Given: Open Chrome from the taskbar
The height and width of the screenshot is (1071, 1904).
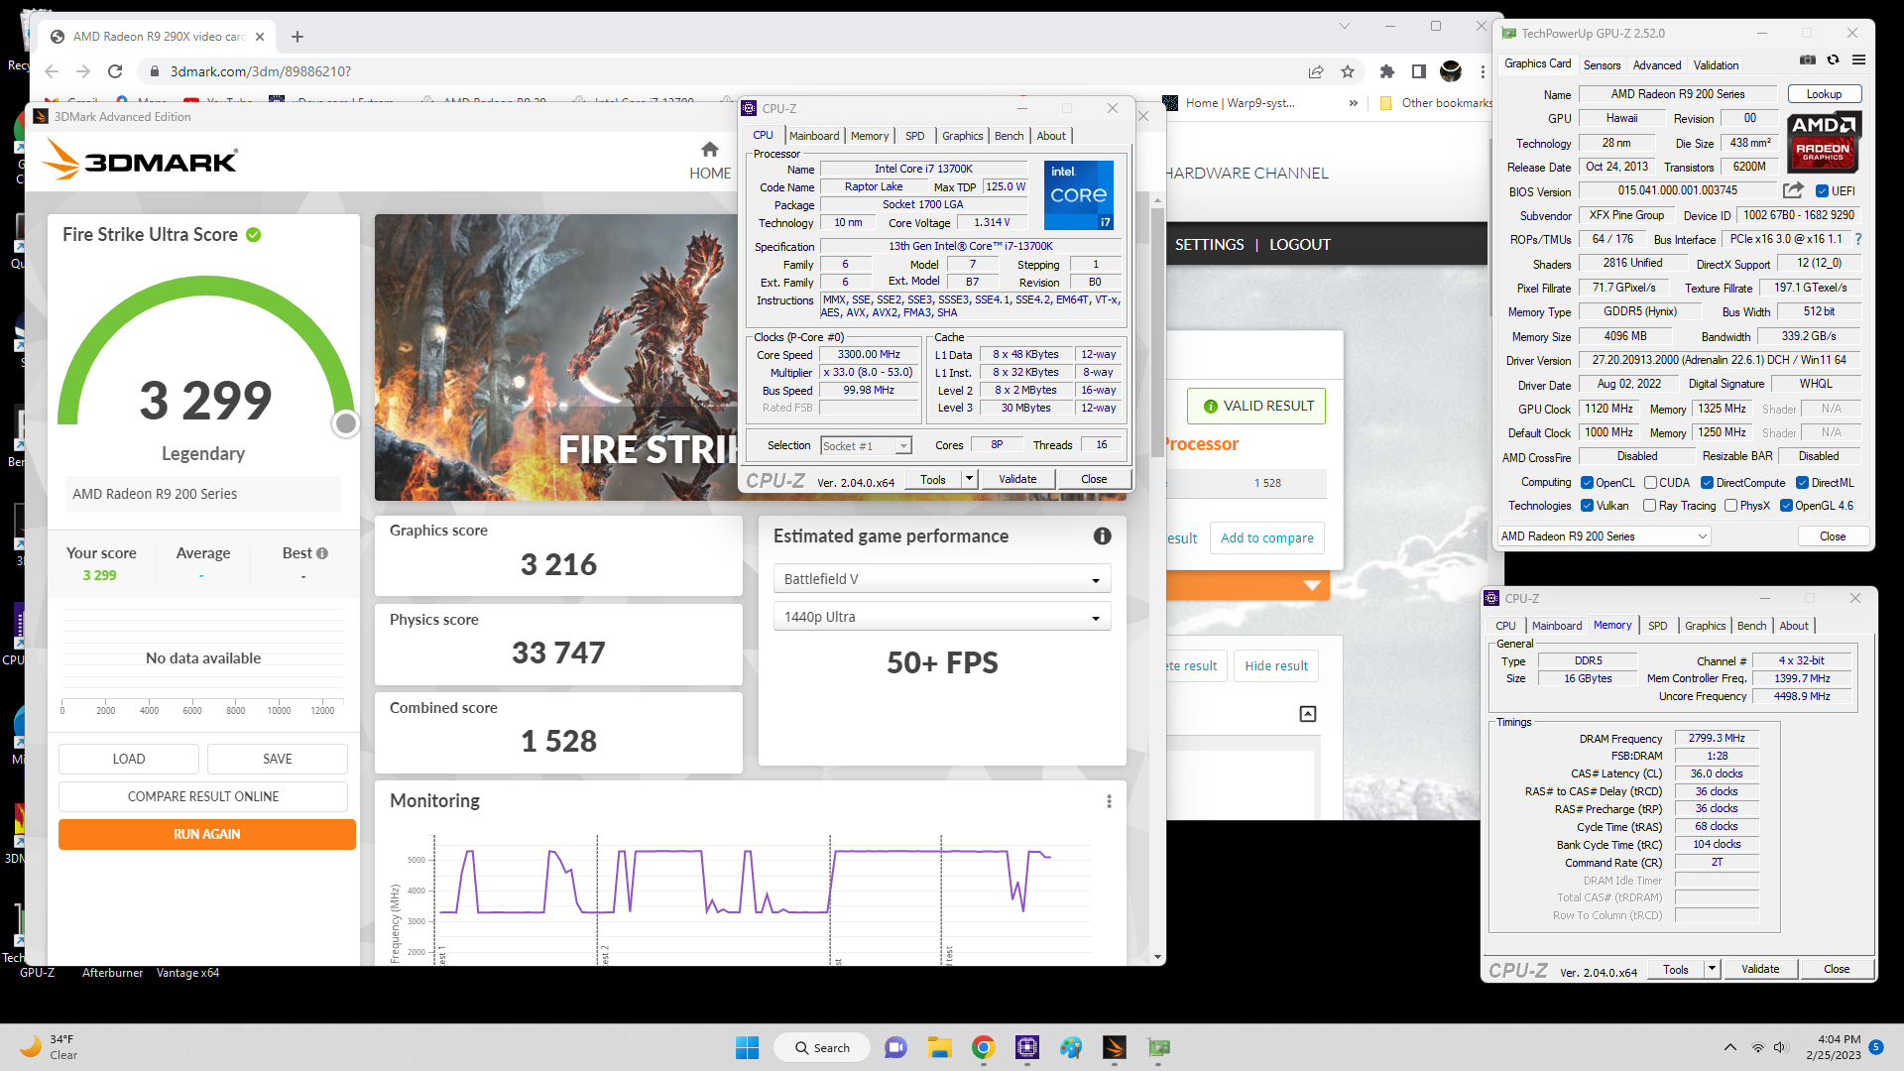Looking at the screenshot, I should [983, 1047].
